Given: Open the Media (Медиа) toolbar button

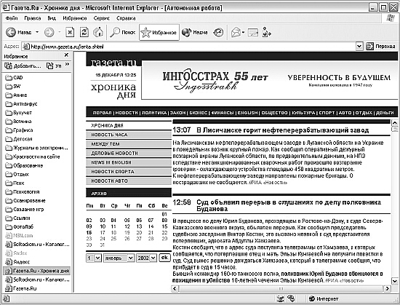Looking at the screenshot, I should tap(194, 32).
